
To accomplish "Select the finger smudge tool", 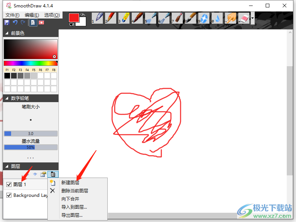I will pyautogui.click(x=231, y=18).
